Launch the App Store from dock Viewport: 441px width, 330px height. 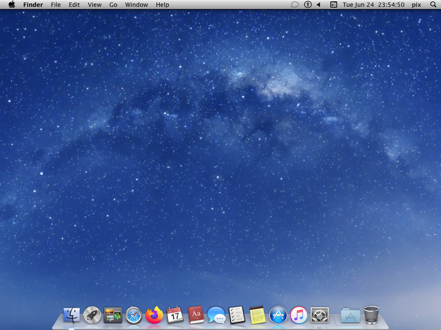[278, 315]
